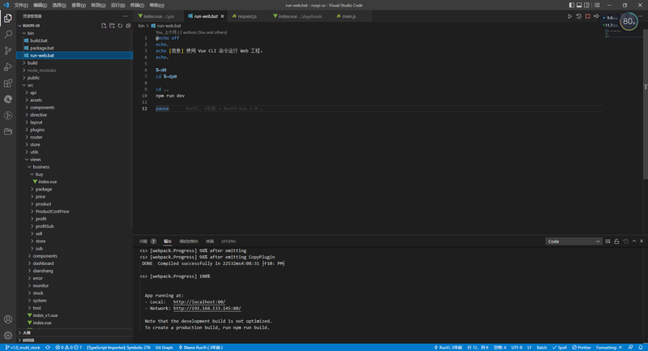Run code with the play icon
Viewport: 648px width, 351px height.
click(x=569, y=16)
